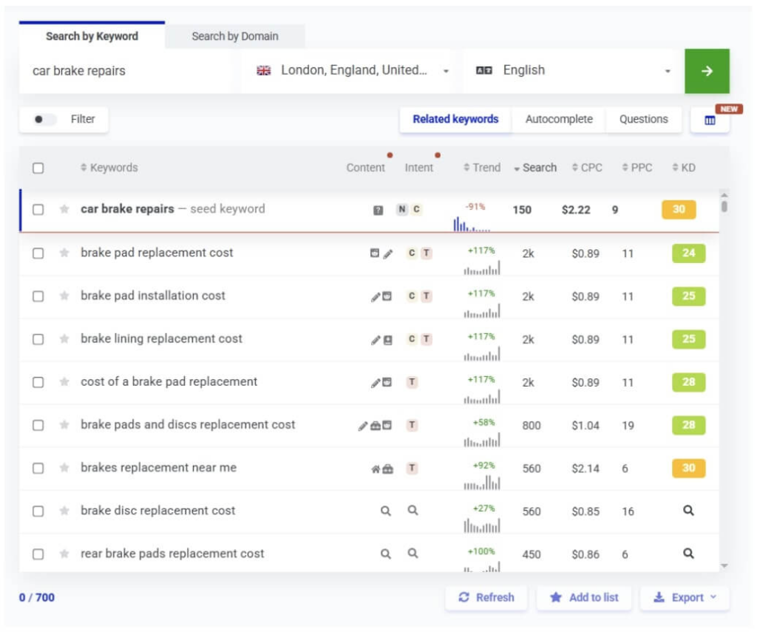757x637 pixels.
Task: Click the green search arrow button
Action: click(x=707, y=71)
